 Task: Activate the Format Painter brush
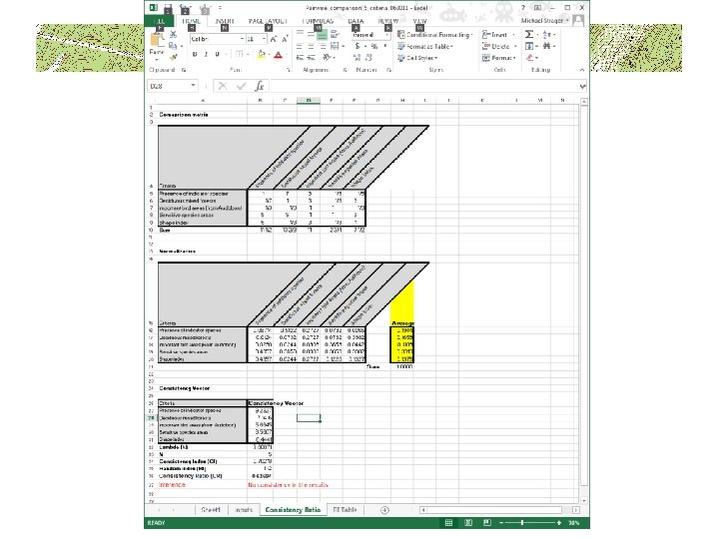[173, 57]
